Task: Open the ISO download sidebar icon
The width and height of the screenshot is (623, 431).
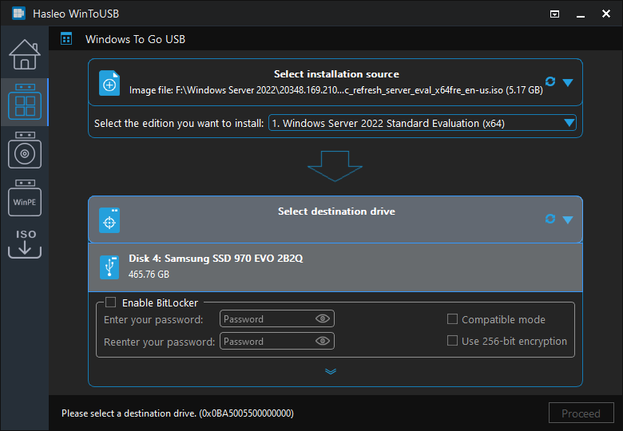Action: point(24,244)
